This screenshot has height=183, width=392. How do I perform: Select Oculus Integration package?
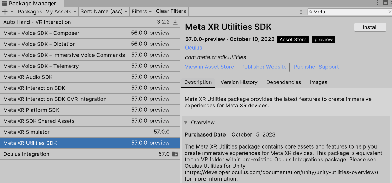tap(90, 154)
